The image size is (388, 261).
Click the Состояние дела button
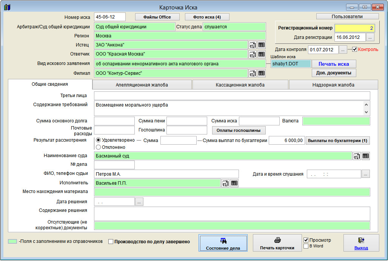point(223,243)
